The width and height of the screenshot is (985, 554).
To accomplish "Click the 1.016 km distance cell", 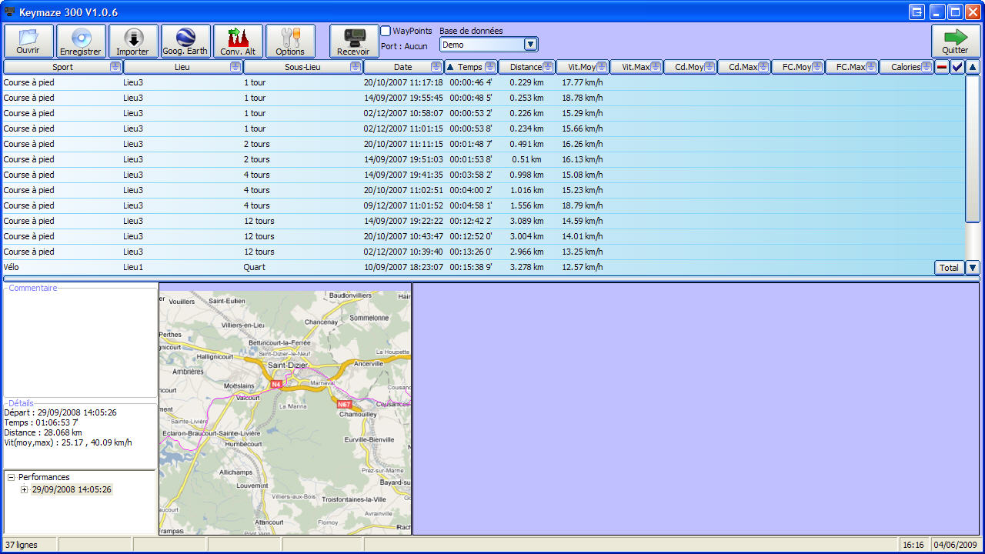I will point(526,190).
